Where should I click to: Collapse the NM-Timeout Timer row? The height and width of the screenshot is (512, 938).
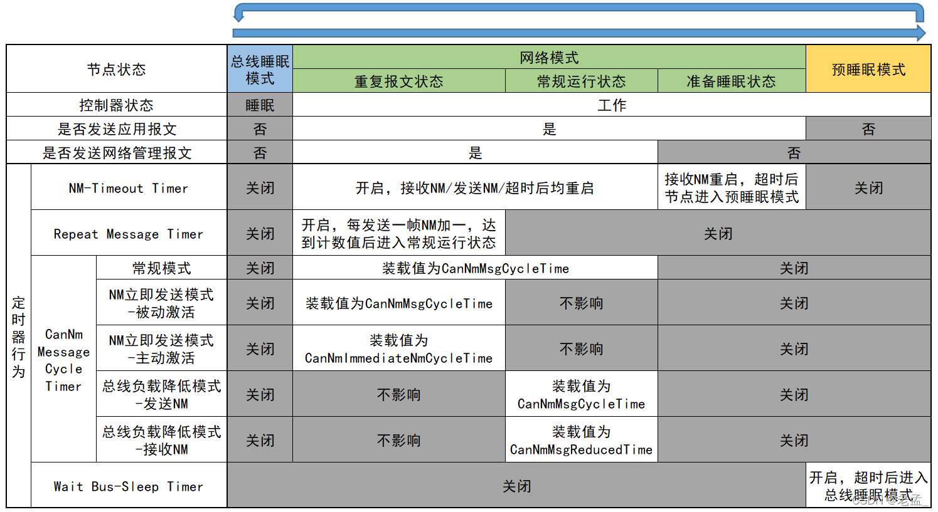coord(128,188)
